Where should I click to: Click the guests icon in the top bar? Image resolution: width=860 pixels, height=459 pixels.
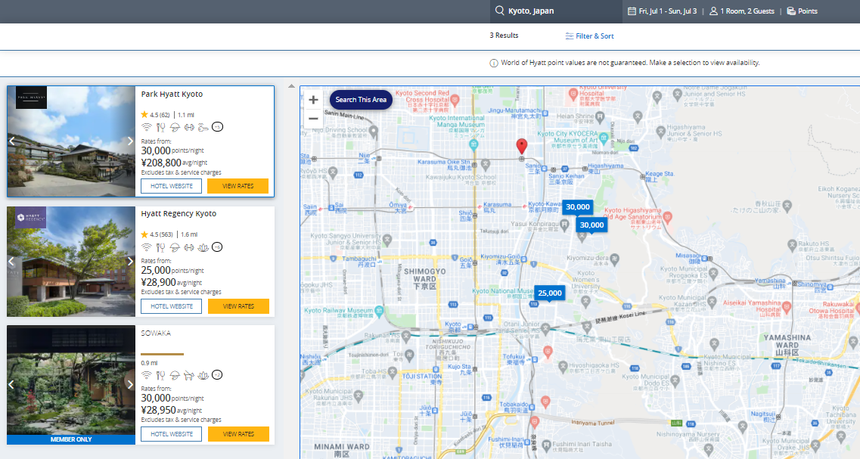click(714, 11)
